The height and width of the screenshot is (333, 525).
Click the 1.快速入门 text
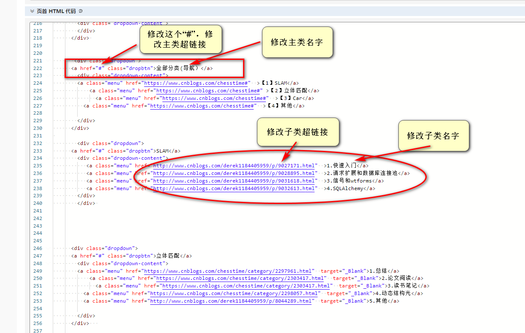(x=342, y=166)
